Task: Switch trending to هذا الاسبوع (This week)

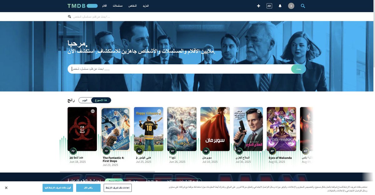Action: [101, 100]
